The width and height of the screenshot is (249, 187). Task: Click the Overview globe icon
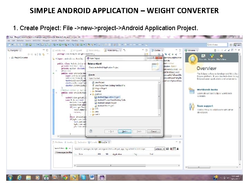[x=193, y=59]
